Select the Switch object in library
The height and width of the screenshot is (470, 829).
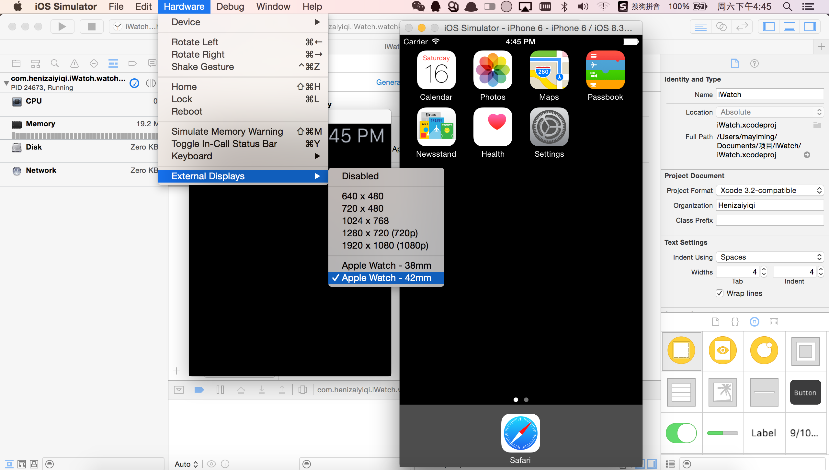point(681,433)
